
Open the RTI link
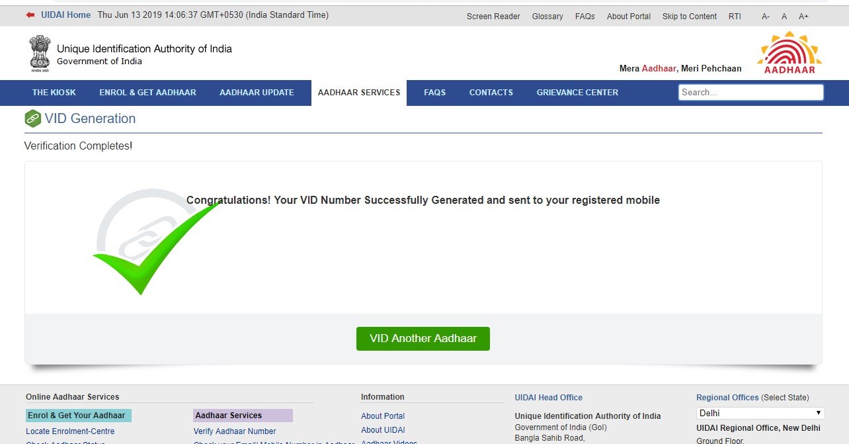[735, 17]
